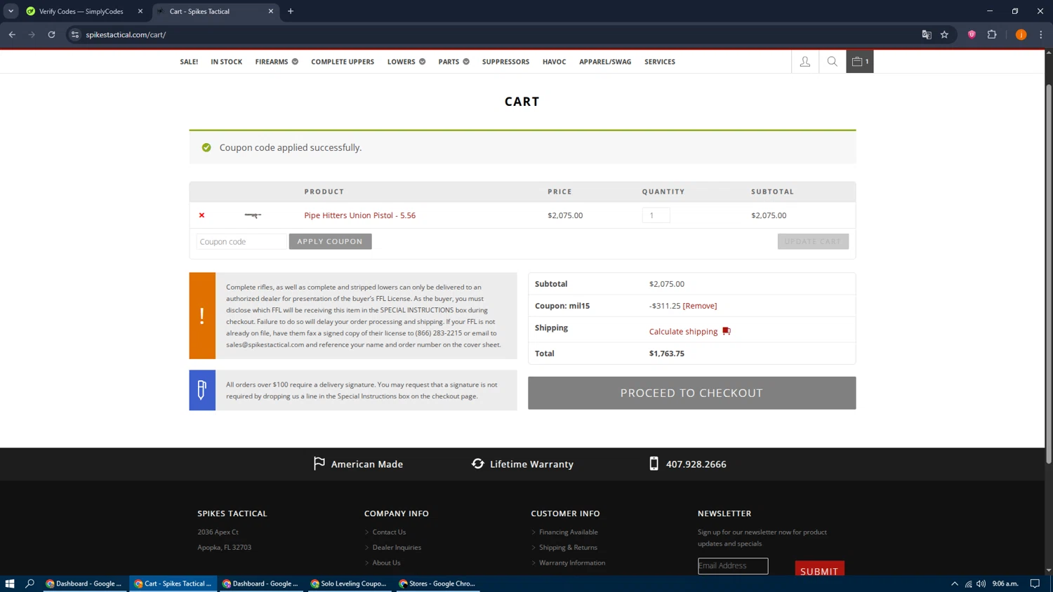
Task: Open the tab search dropdown arrow
Action: tap(11, 11)
